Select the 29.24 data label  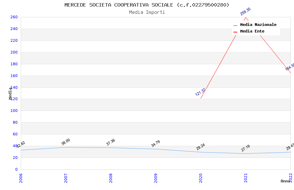point(201,147)
